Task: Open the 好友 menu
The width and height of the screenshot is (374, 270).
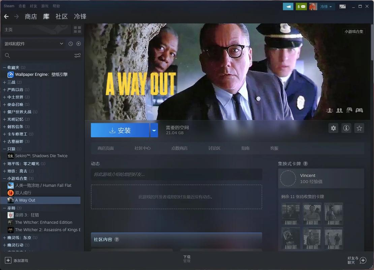Action: 33,6
